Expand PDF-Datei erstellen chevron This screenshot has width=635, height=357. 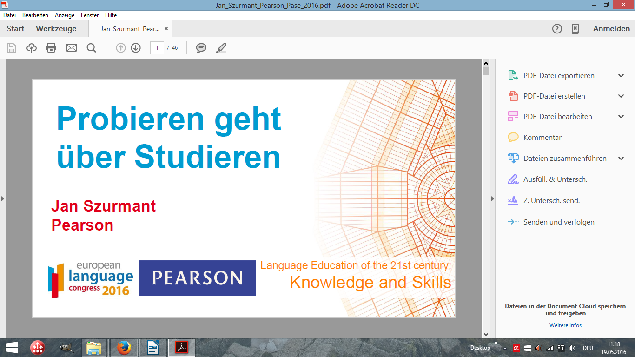621,96
